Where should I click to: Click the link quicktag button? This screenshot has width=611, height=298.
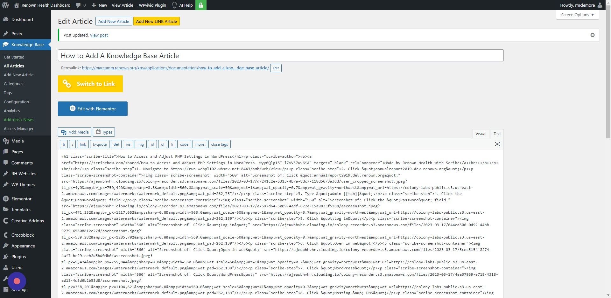click(83, 144)
